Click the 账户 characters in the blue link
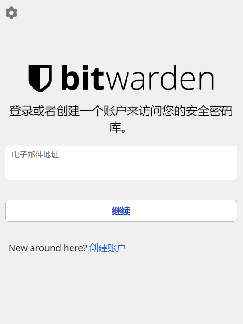The width and height of the screenshot is (243, 324). point(116,248)
